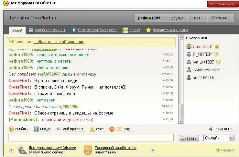This screenshot has width=239, height=157.
Task: Click Поделиться ВКонтакте link
Action: 97,30
